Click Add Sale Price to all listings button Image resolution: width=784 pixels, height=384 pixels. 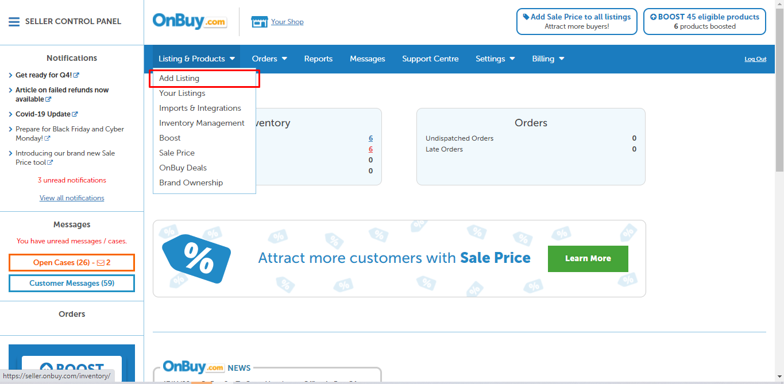tap(577, 21)
